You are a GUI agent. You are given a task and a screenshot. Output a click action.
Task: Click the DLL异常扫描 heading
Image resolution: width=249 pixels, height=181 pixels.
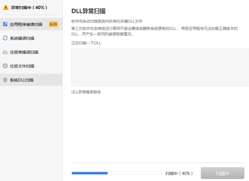[x=88, y=11]
